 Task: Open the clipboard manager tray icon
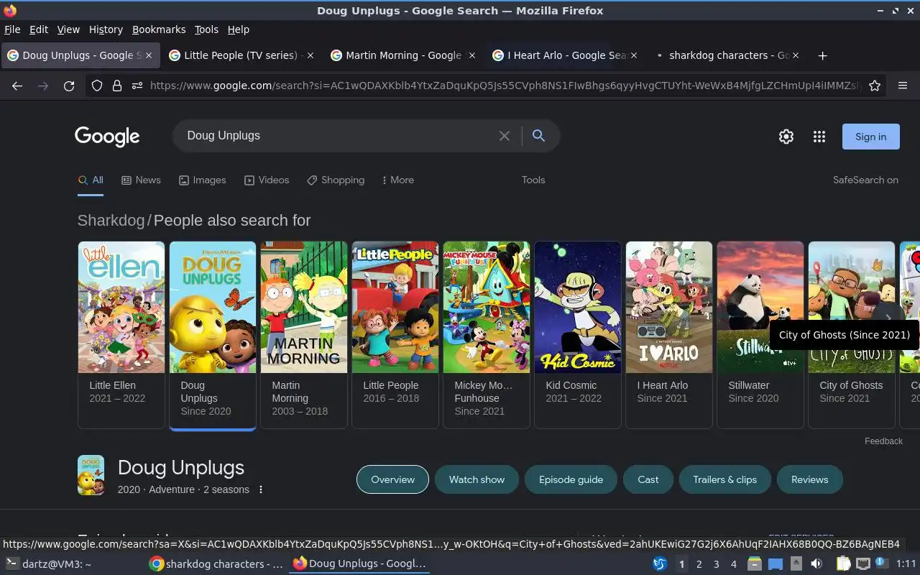point(843,564)
